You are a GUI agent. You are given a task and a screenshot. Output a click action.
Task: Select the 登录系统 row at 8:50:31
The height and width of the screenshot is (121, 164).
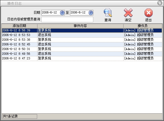(x=82, y=49)
